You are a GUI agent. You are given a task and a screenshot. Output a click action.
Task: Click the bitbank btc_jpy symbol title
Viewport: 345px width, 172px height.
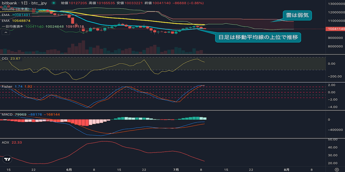(25, 3)
